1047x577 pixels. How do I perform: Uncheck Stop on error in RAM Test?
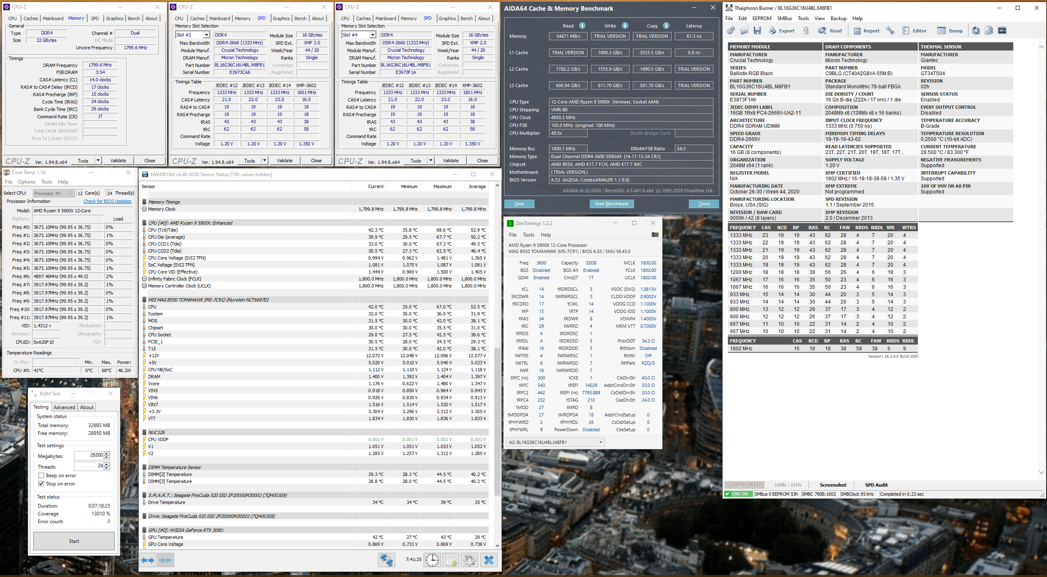tap(41, 484)
